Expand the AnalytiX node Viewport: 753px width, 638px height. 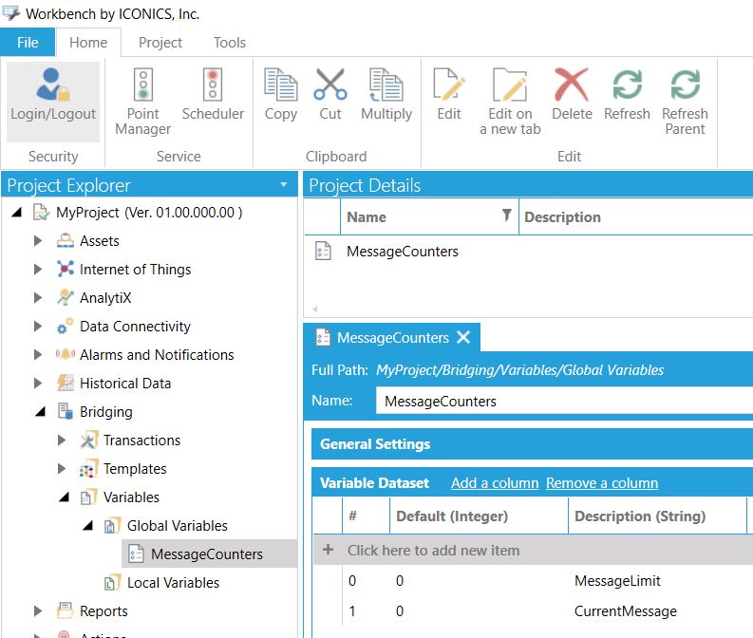38,297
